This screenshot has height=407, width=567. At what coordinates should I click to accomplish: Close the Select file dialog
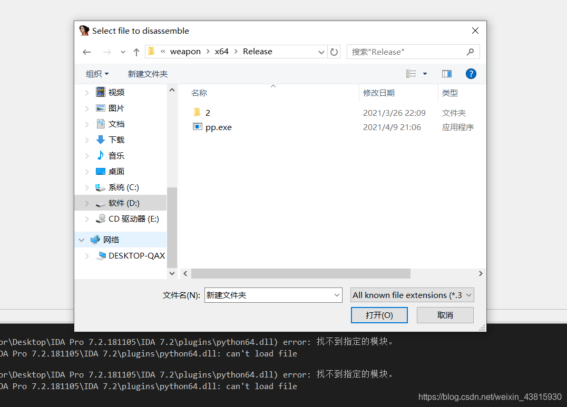click(x=475, y=31)
